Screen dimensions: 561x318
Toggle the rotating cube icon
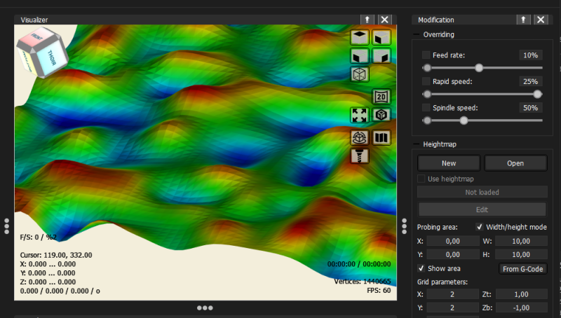point(359,137)
